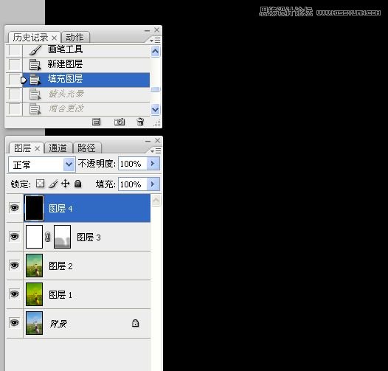Open the 正常 blend mode dropdown
The image size is (388, 371).
pyautogui.click(x=42, y=164)
